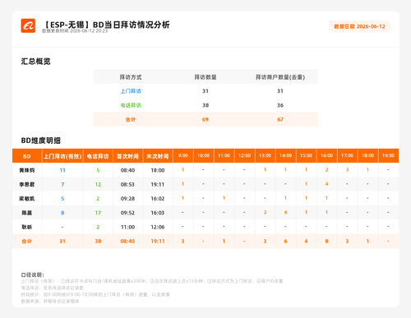
Task: Click the '拜访方式' column header
Action: [x=131, y=77]
